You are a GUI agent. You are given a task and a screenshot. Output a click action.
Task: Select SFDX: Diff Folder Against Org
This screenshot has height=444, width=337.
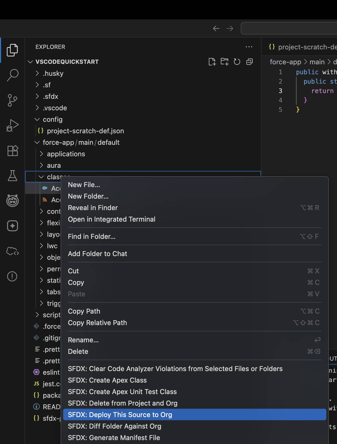point(194,426)
